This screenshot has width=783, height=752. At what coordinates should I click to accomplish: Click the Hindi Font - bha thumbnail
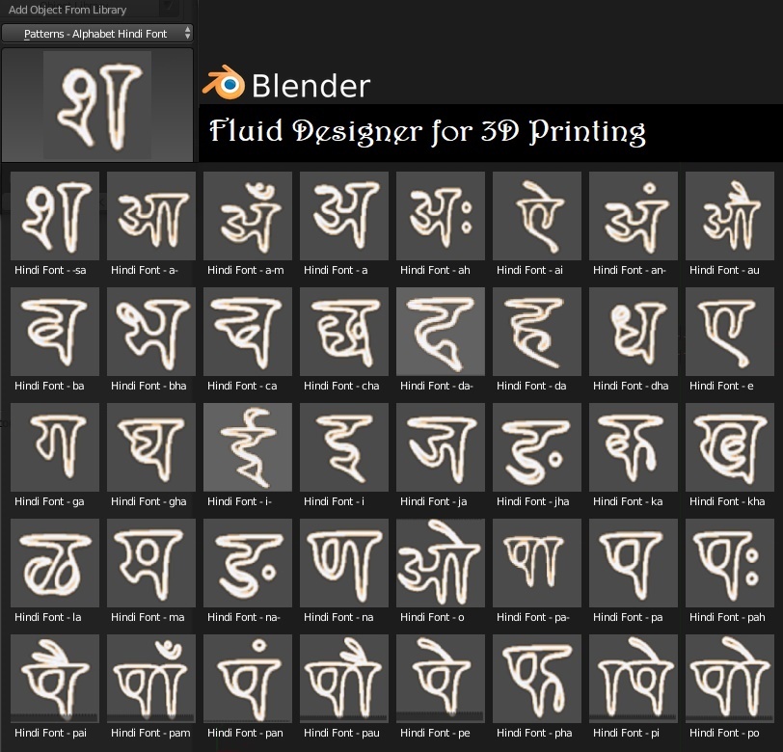(x=151, y=332)
